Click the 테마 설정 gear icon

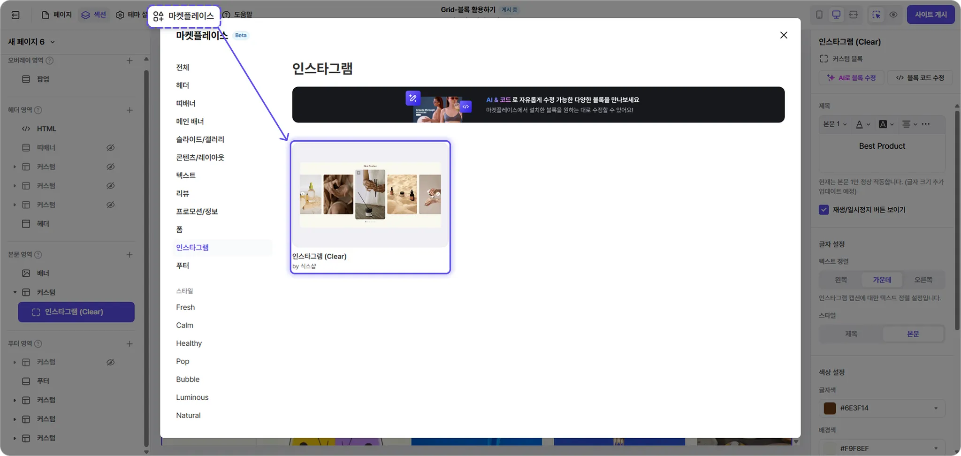(x=120, y=15)
